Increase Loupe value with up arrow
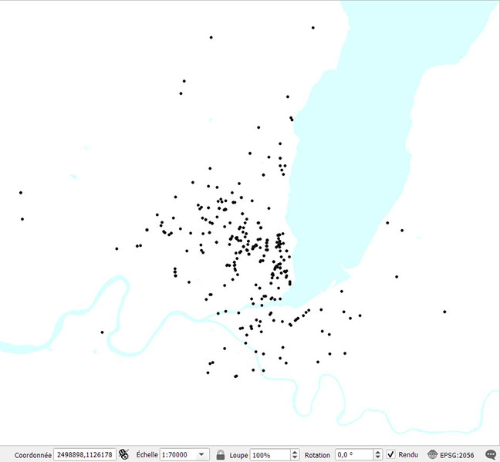This screenshot has height=462, width=500. 295,452
